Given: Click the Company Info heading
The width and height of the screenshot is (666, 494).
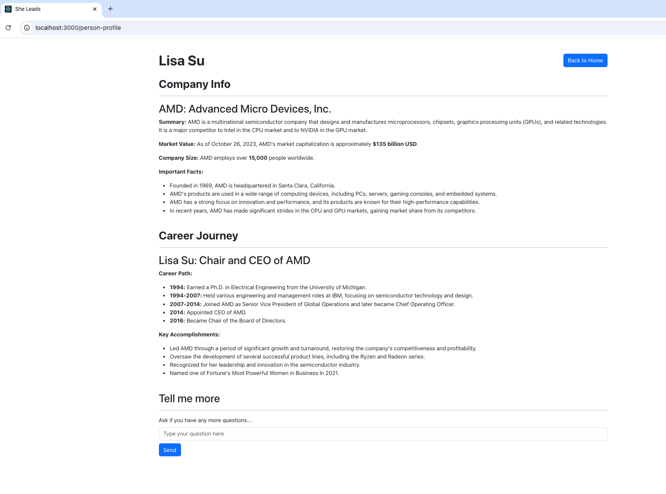Looking at the screenshot, I should click(194, 84).
